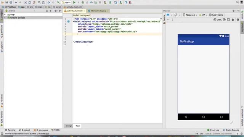Open the Gradle Console
The width and height of the screenshot is (244, 137).
pyautogui.click(x=231, y=130)
